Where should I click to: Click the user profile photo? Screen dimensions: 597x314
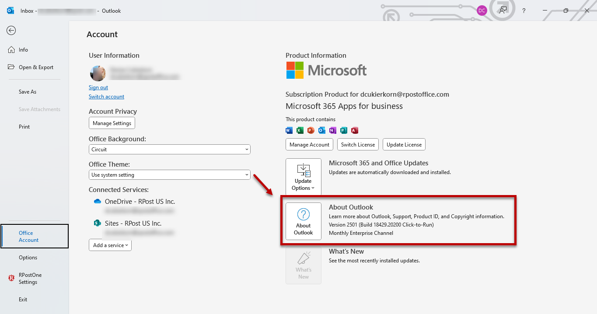tap(98, 73)
